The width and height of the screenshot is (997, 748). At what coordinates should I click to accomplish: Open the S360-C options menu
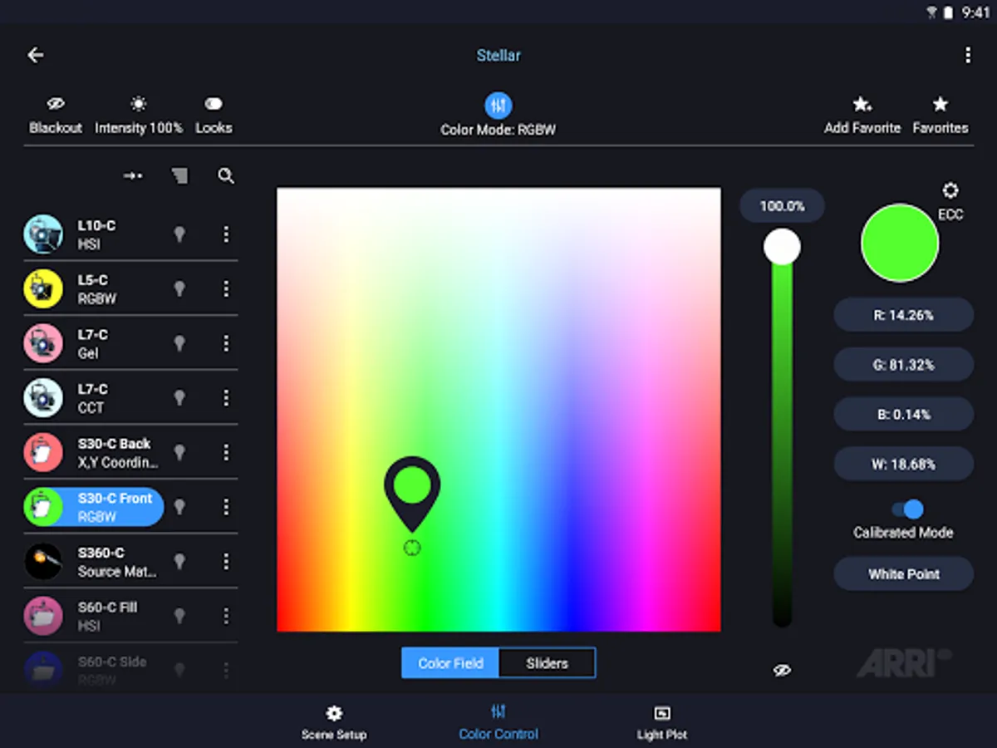(226, 561)
